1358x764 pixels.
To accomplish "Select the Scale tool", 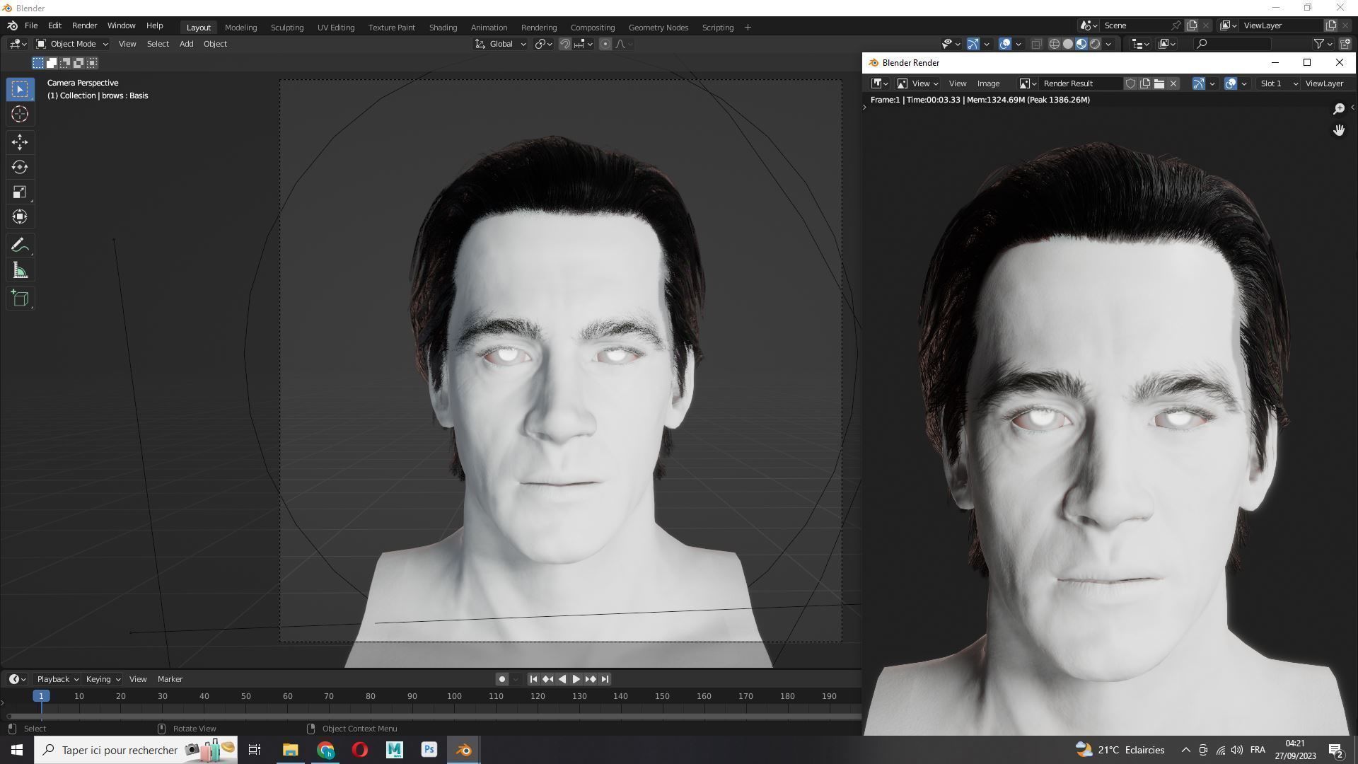I will point(20,192).
